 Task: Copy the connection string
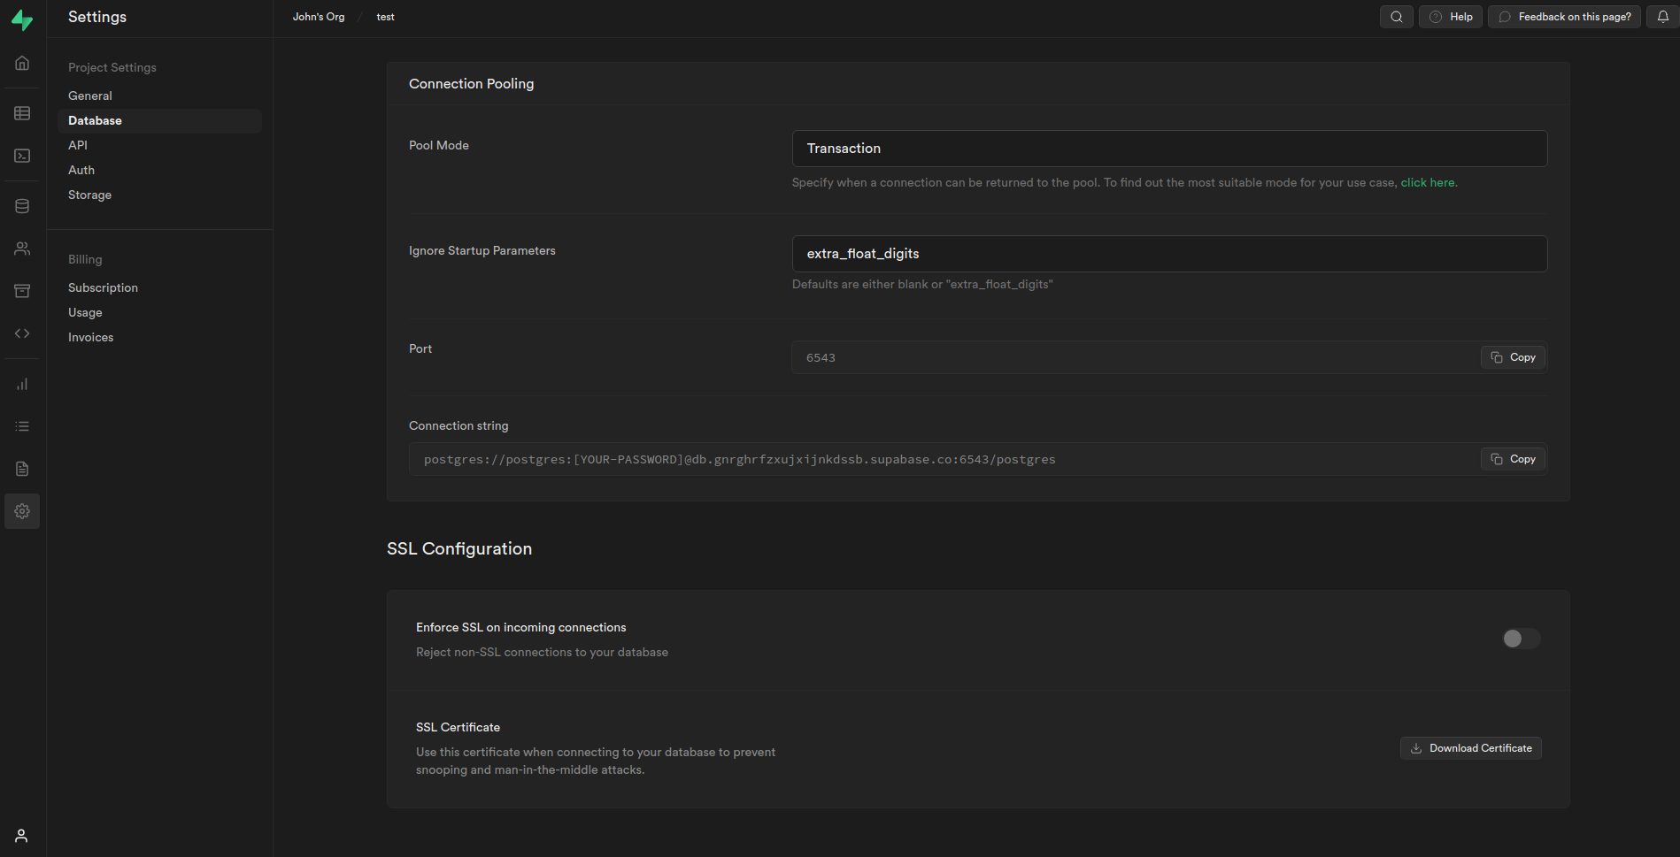[1513, 459]
